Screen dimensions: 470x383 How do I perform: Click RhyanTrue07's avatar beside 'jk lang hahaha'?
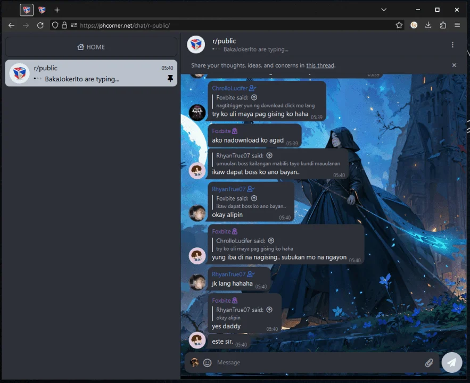click(x=197, y=282)
